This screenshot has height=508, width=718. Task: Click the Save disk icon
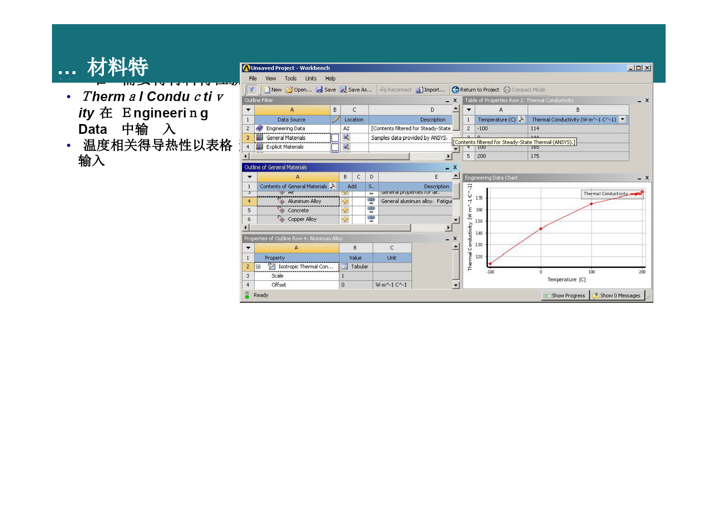[320, 90]
